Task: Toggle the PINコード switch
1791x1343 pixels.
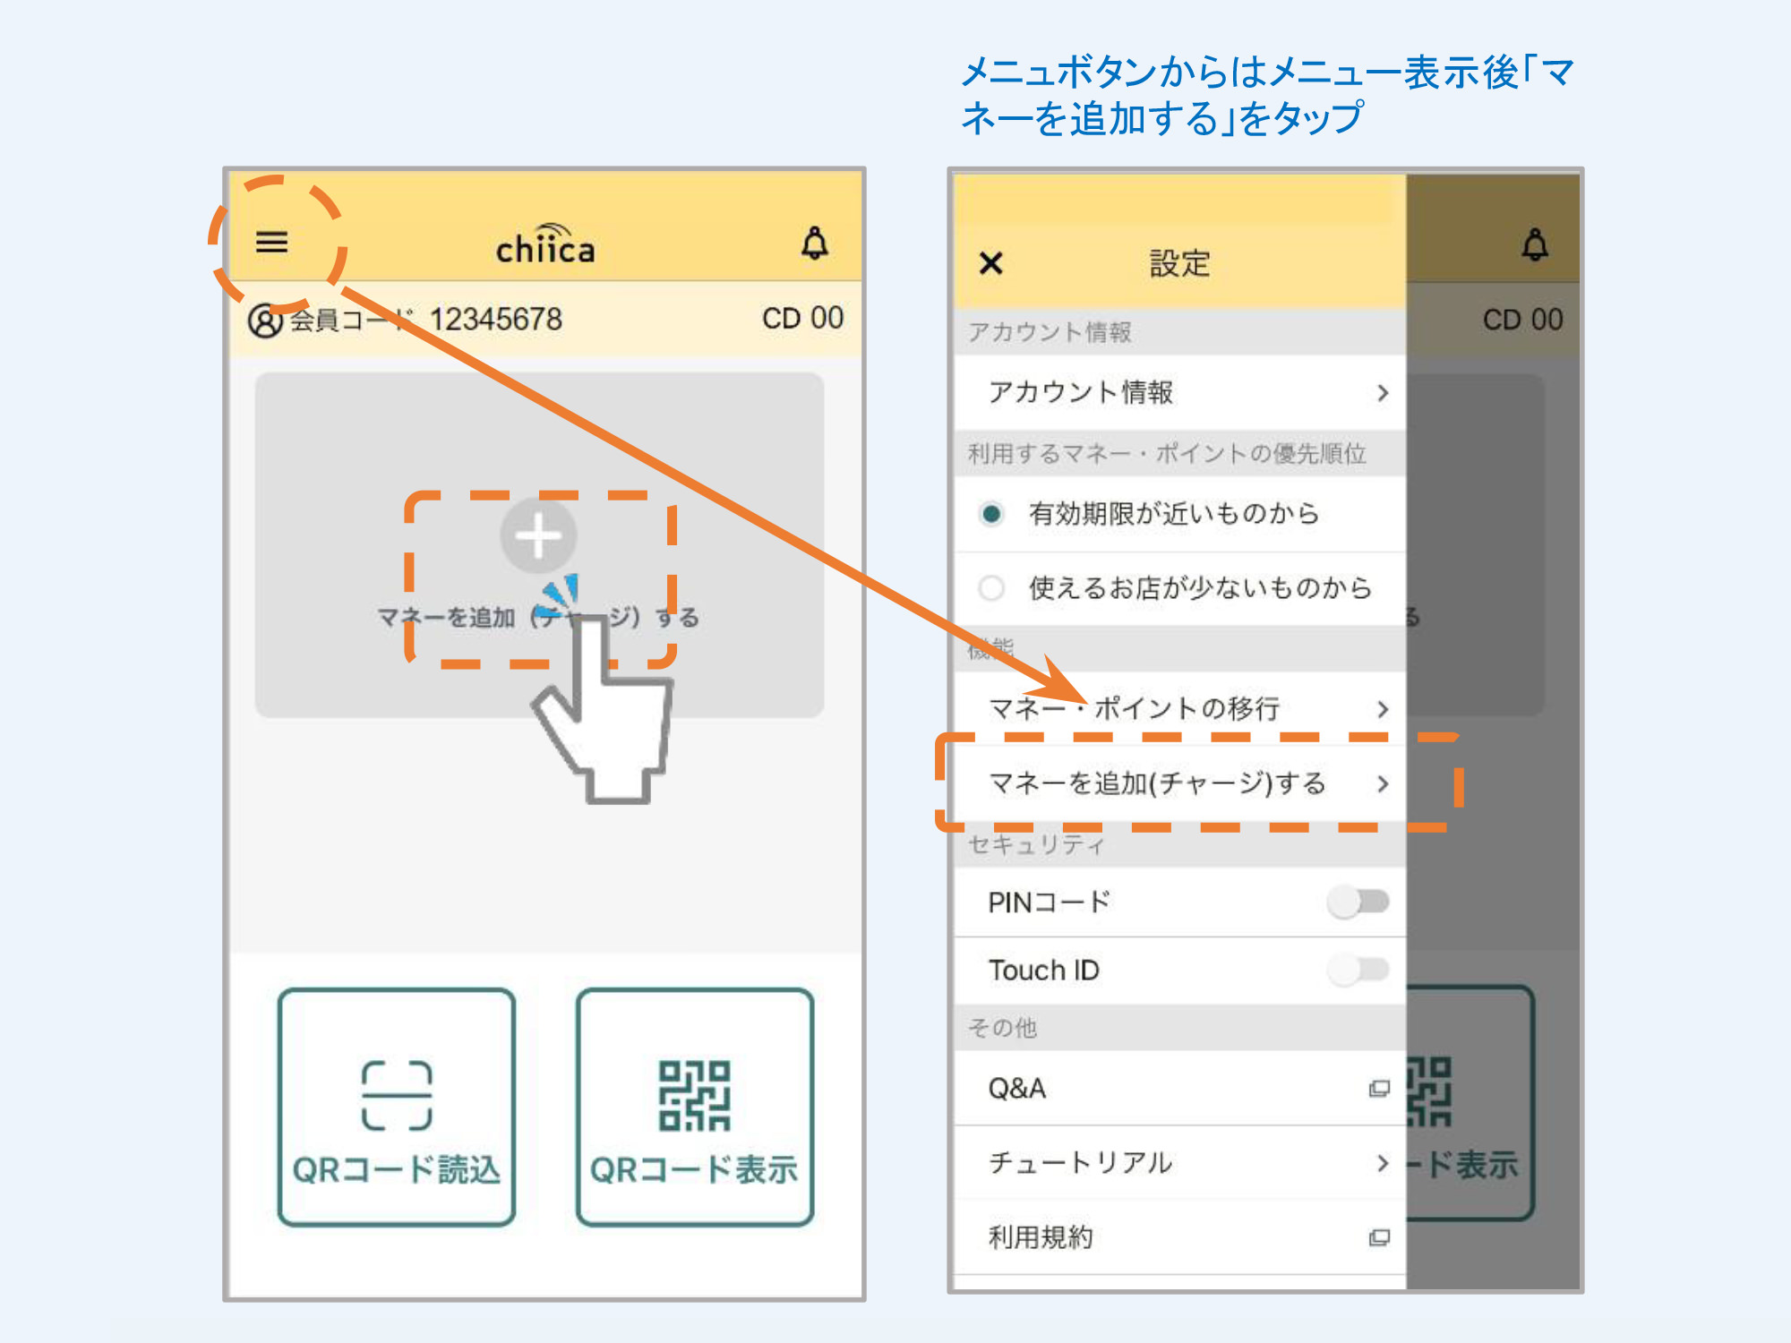Action: pyautogui.click(x=1358, y=902)
